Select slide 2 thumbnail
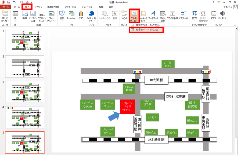Screen dimensions: 238x155 [25, 66]
